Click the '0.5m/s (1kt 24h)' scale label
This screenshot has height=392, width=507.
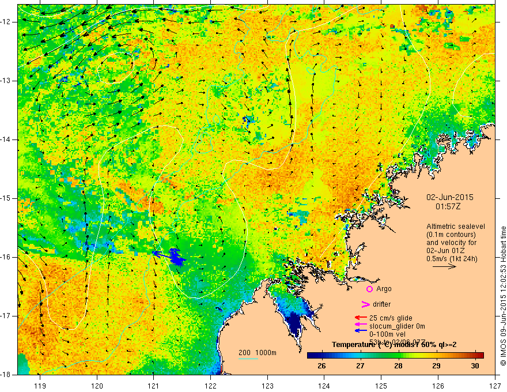tap(452, 258)
